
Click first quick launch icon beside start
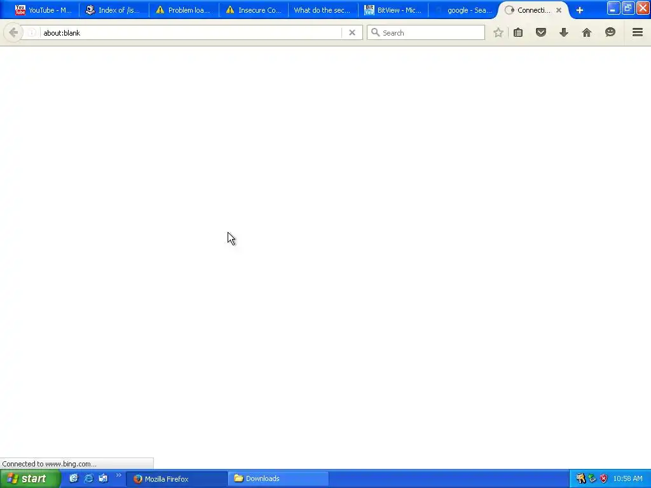(74, 478)
